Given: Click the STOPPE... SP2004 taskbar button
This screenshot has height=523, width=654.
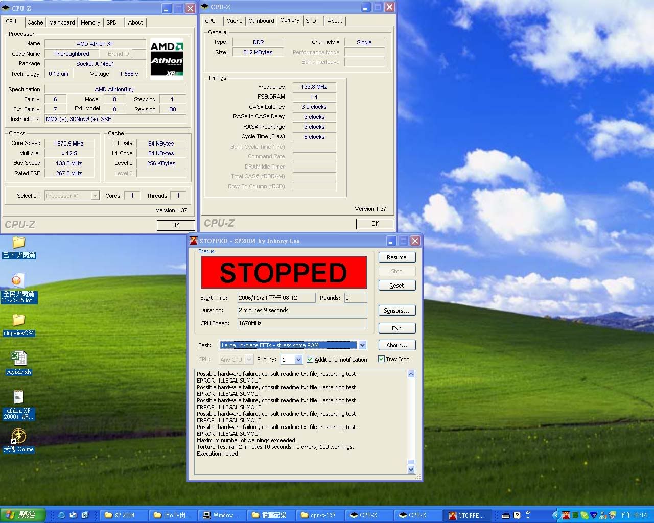Looking at the screenshot, I should coord(467,515).
